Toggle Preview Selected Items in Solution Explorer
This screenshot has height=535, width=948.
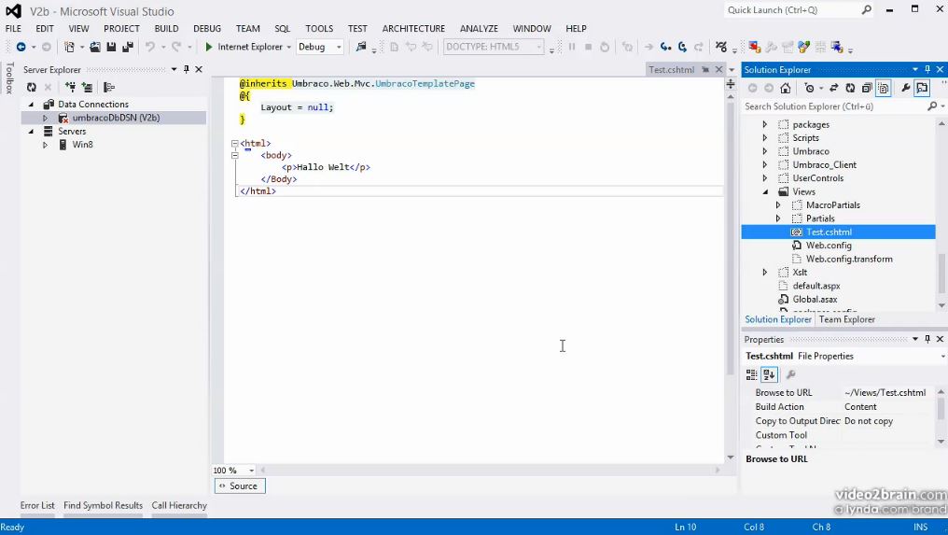pos(922,89)
